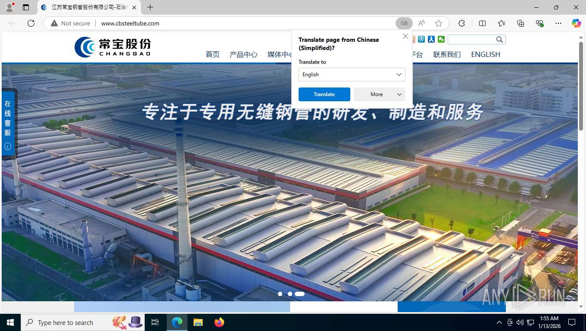The width and height of the screenshot is (586, 331).
Task: Open Translate to English language dropdown
Action: [352, 75]
